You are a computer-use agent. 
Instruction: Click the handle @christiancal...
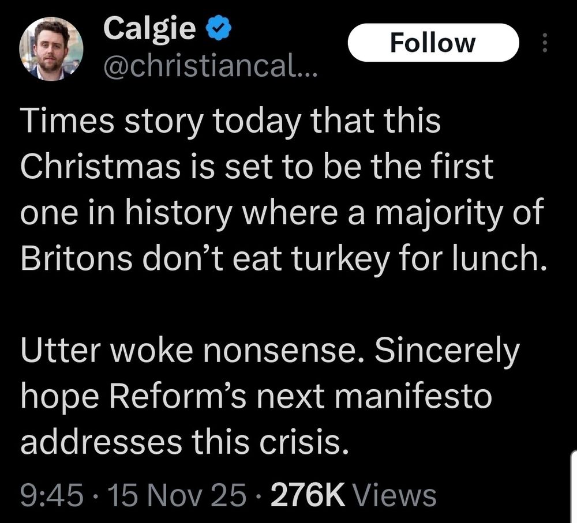coord(208,67)
